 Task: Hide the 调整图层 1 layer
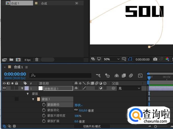(4, 88)
